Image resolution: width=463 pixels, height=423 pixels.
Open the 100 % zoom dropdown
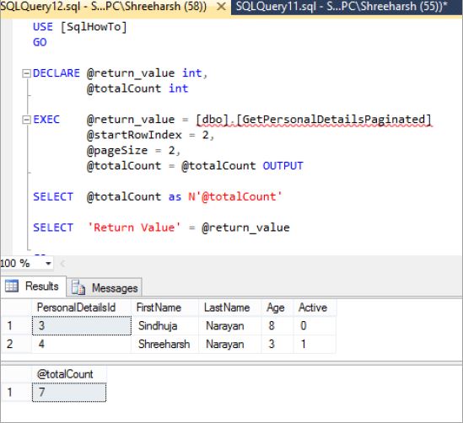click(x=48, y=263)
